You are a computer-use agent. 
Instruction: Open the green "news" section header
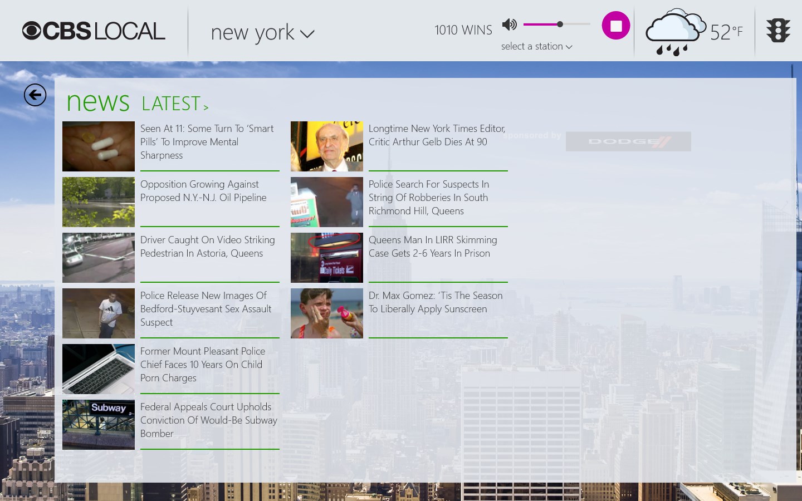point(98,102)
